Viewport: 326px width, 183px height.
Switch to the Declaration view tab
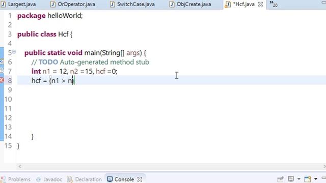[88, 179]
